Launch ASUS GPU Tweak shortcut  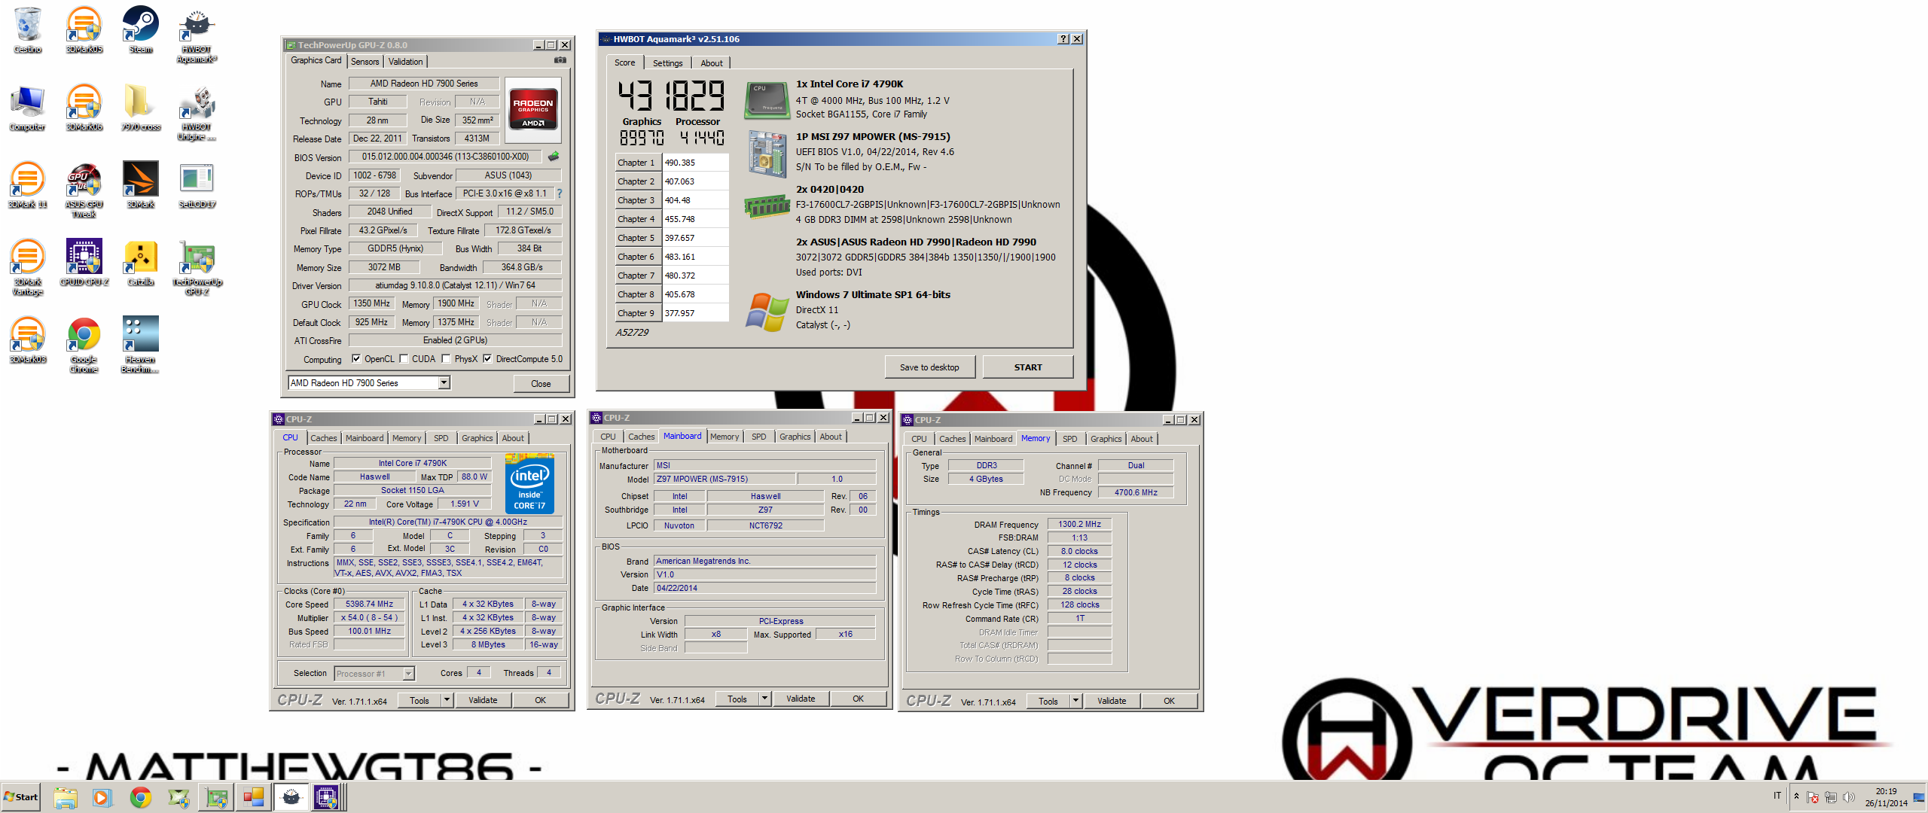84,190
